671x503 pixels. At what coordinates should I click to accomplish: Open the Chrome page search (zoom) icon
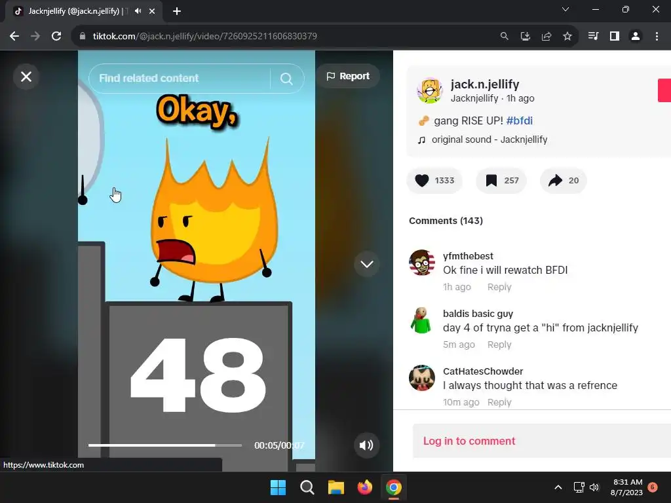click(504, 37)
